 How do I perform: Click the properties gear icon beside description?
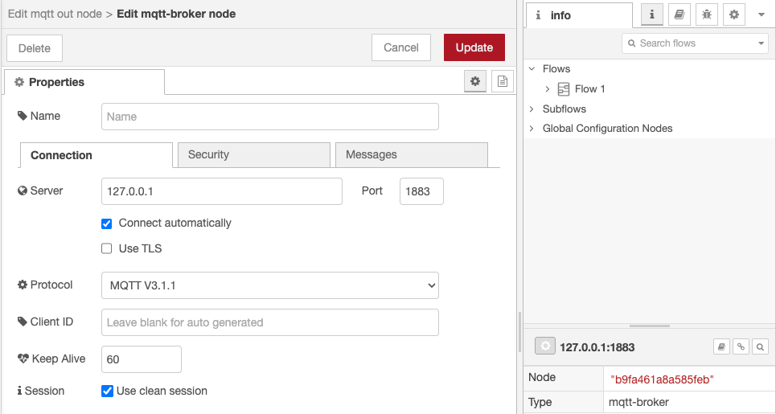(475, 81)
